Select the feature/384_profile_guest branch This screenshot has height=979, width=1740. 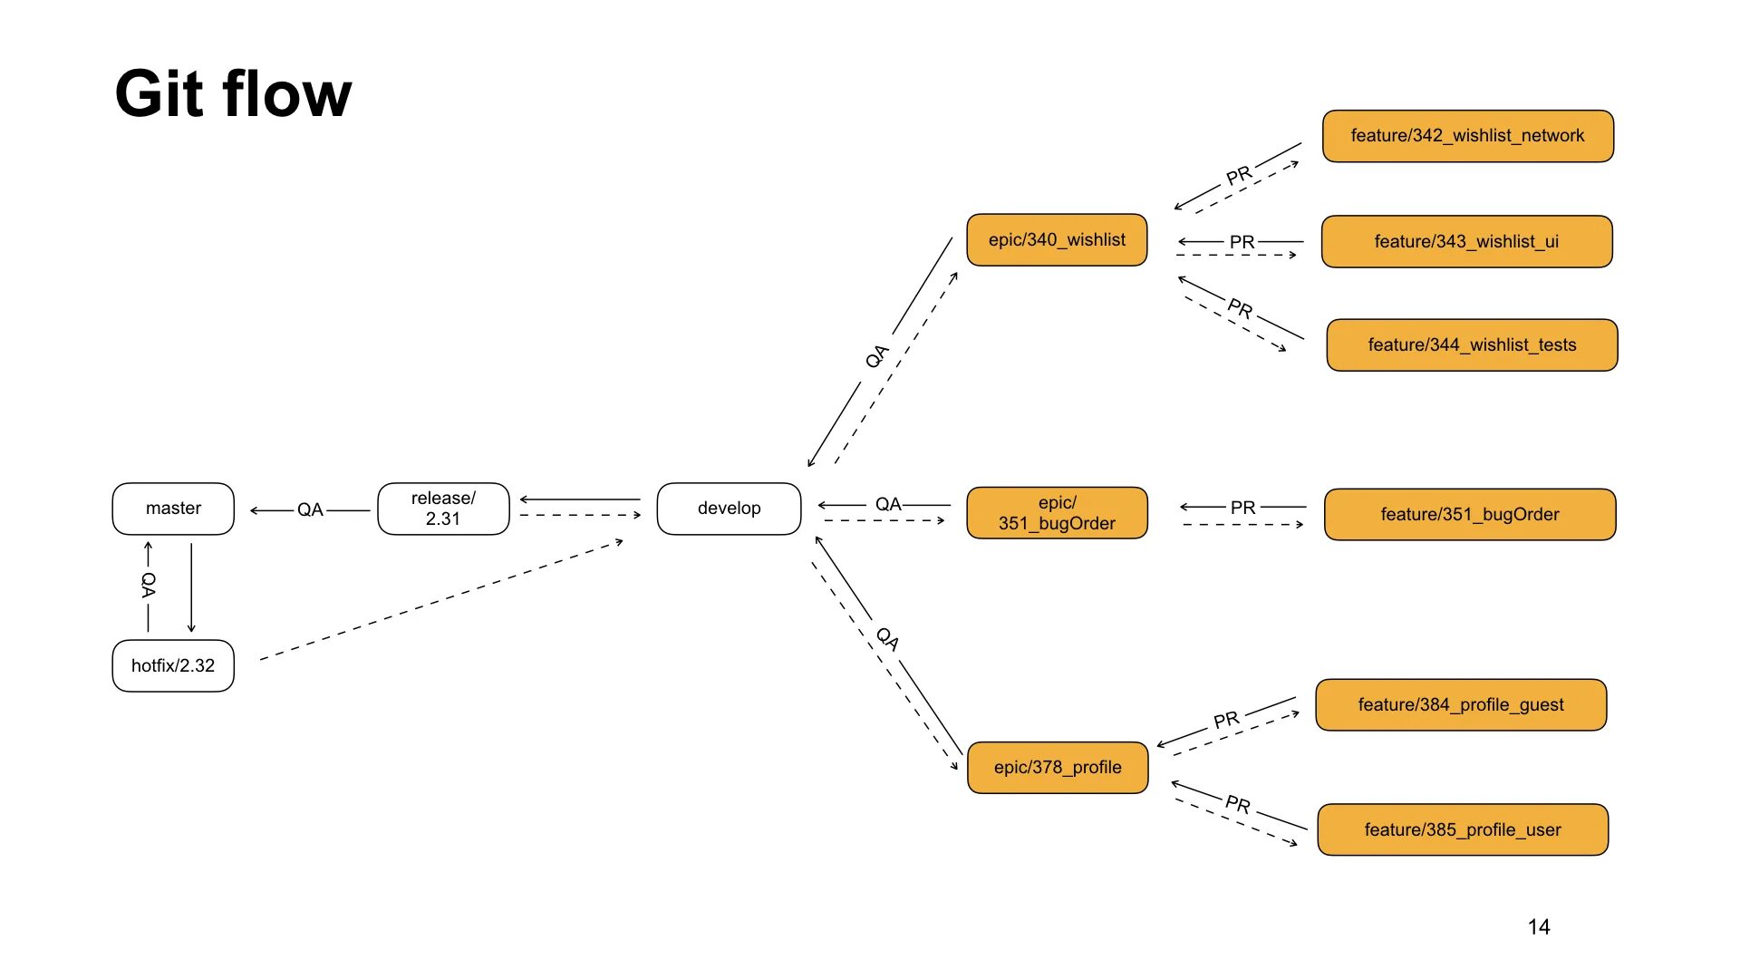click(1471, 703)
